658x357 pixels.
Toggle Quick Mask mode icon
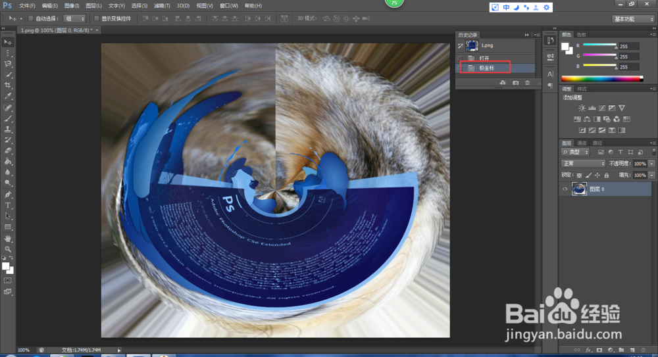pyautogui.click(x=7, y=280)
